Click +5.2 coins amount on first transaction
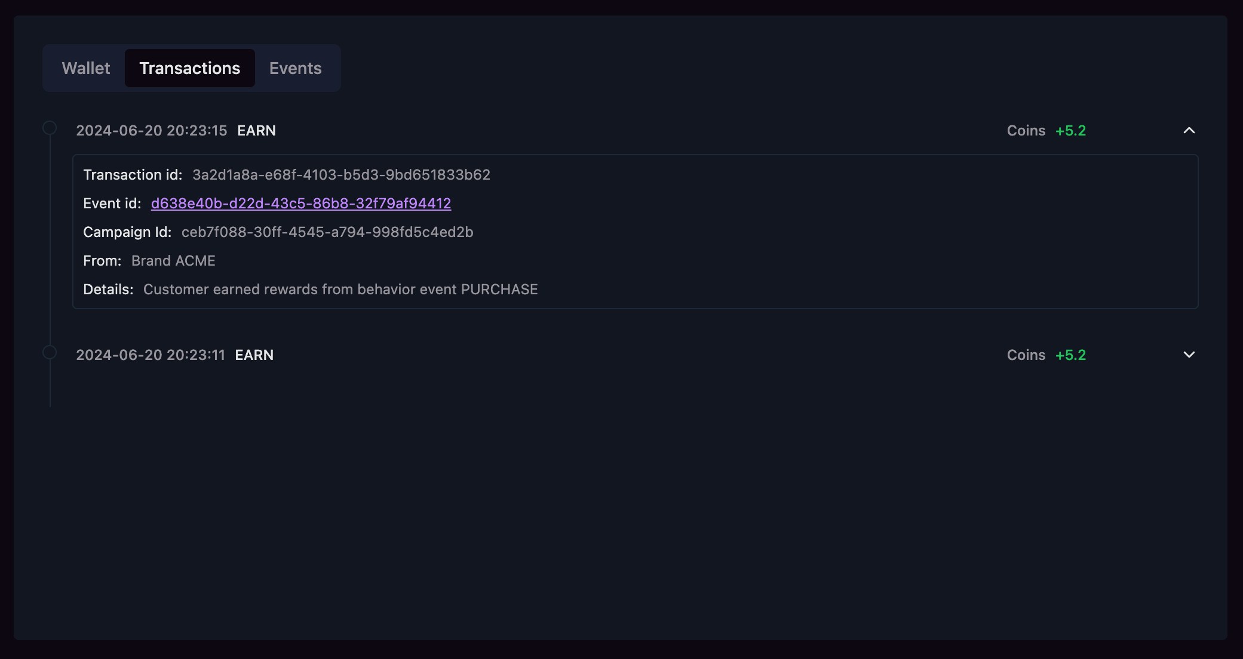 [1070, 131]
